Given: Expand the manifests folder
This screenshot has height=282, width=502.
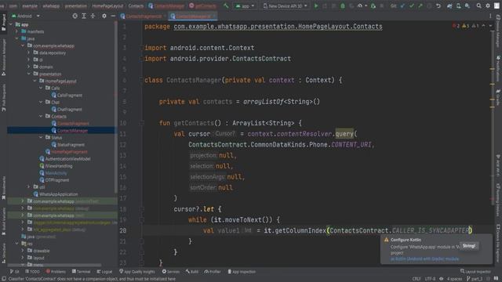Looking at the screenshot, I should [x=16, y=31].
